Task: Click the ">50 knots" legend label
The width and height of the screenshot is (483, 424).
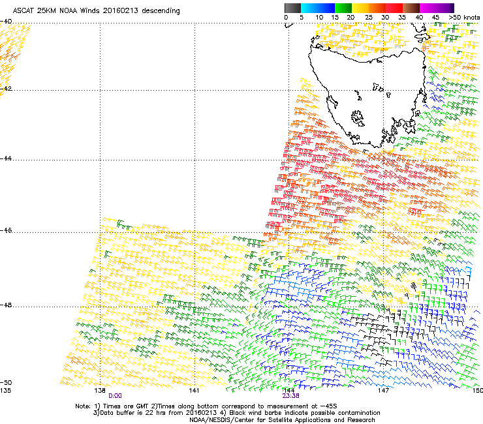Action: [x=464, y=18]
